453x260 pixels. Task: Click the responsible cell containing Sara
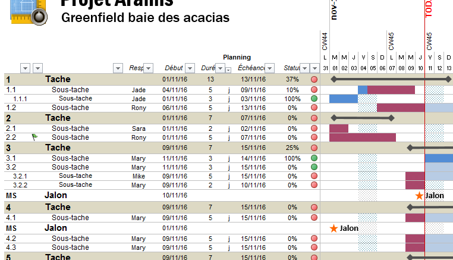pyautogui.click(x=139, y=129)
